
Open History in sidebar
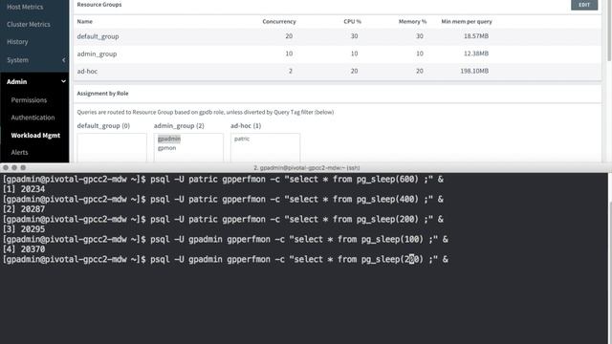[x=17, y=42]
